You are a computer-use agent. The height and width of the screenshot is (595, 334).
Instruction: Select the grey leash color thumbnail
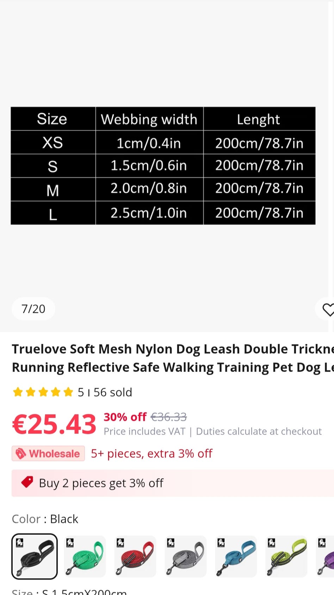point(186,556)
